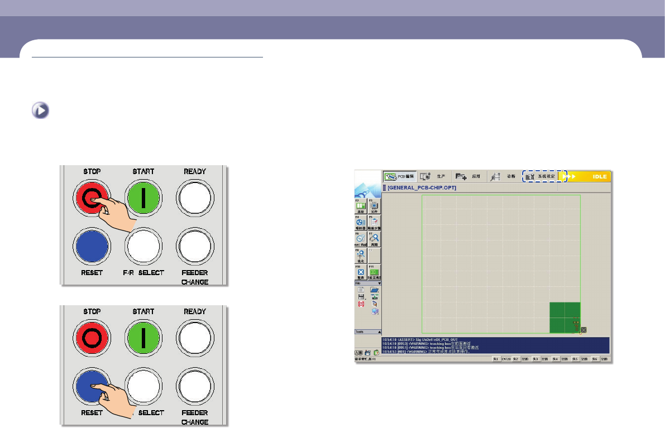Click the open folder icon in File panel

(x=374, y=290)
